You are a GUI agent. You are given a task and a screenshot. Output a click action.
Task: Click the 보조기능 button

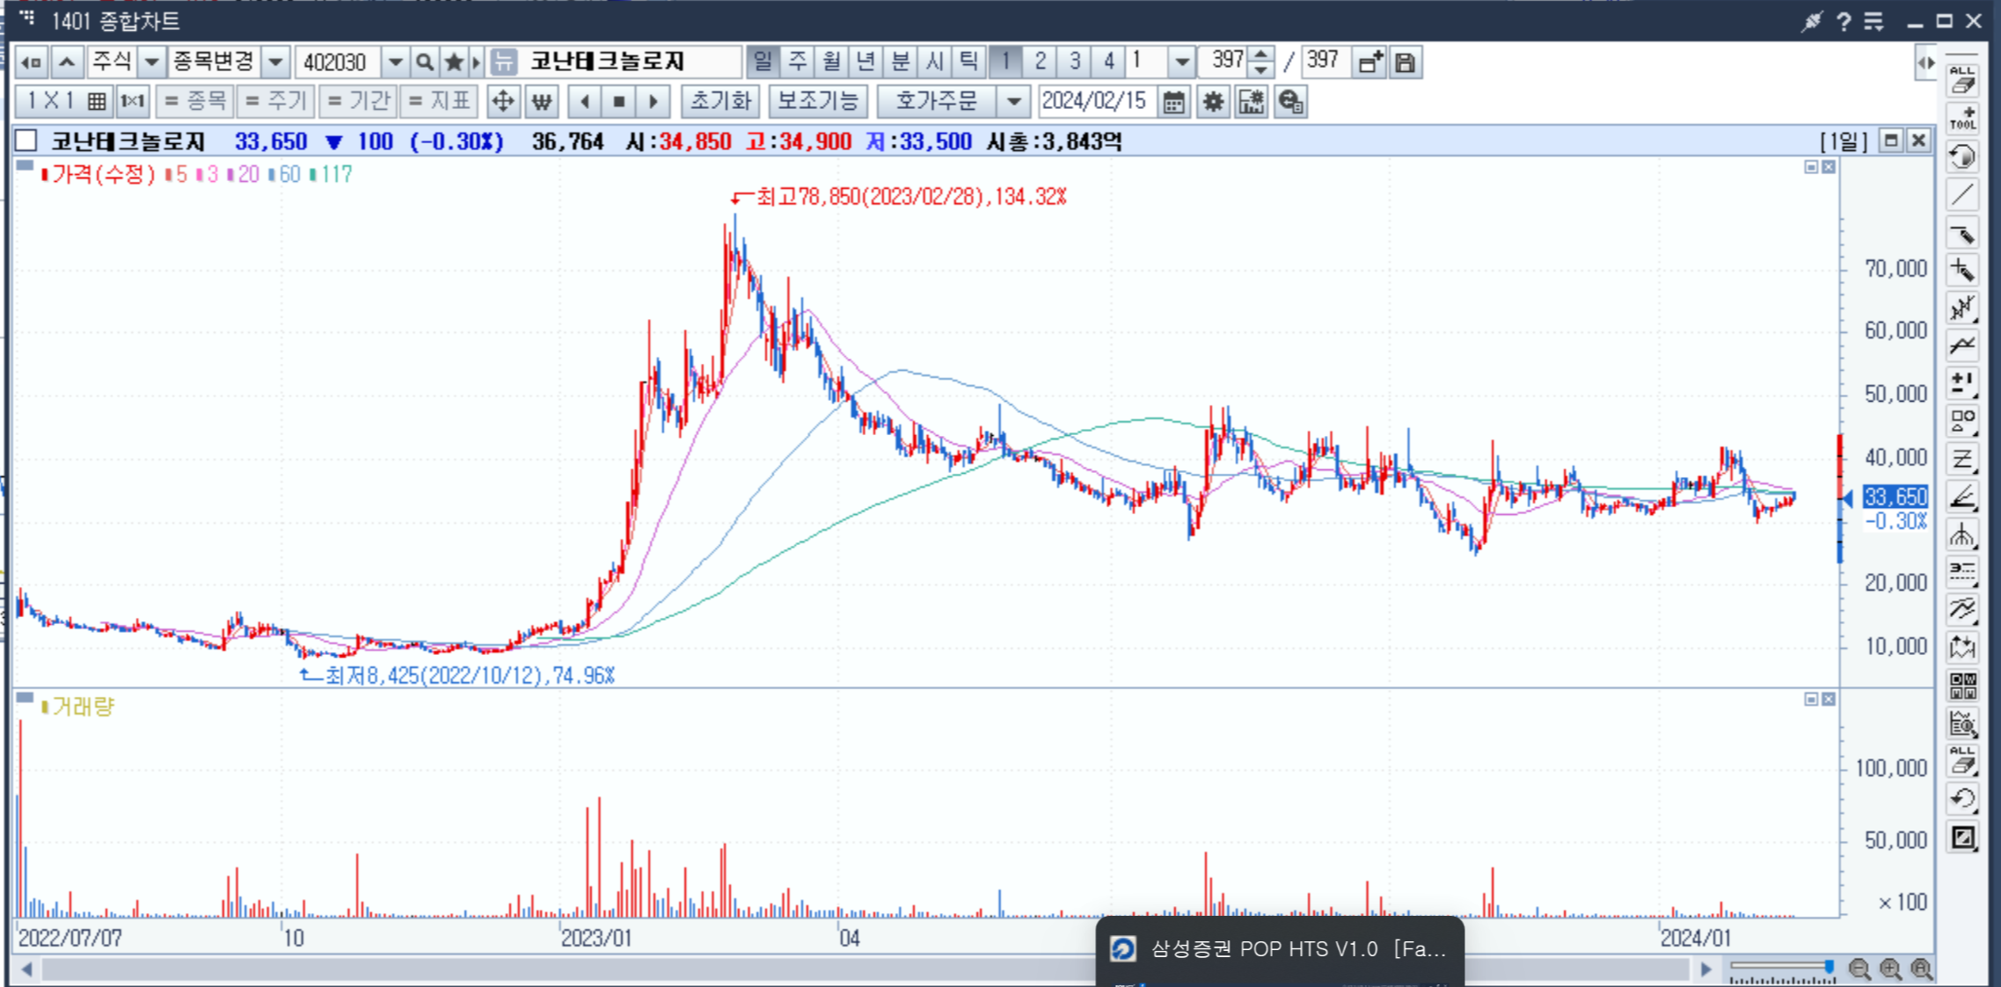tap(817, 102)
